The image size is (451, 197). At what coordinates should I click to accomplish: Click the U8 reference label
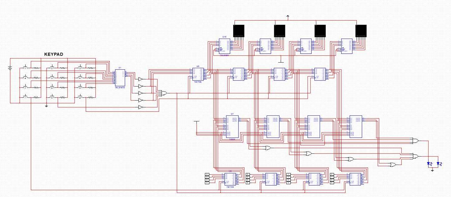[x=230, y=171]
